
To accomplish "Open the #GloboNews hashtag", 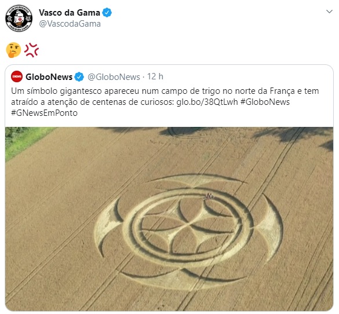I will tap(265, 102).
